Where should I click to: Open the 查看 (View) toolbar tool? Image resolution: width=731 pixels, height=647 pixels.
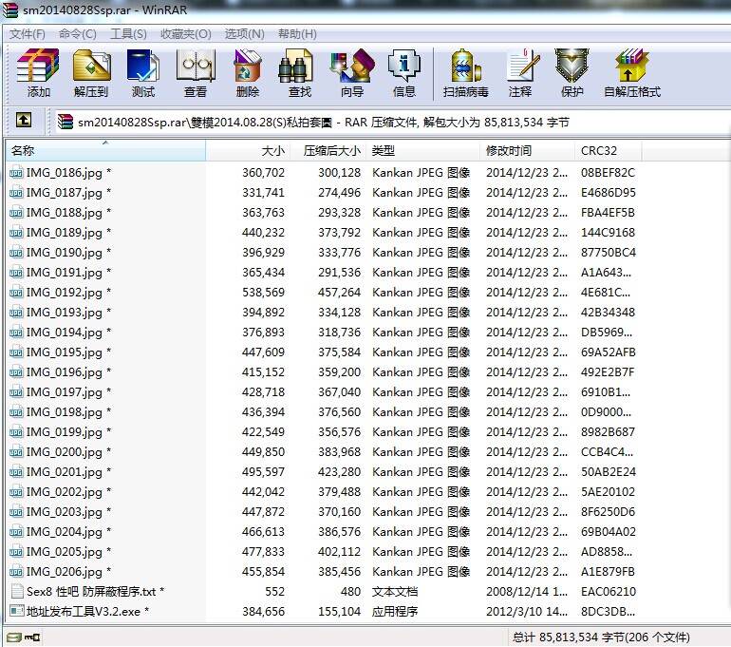(196, 73)
